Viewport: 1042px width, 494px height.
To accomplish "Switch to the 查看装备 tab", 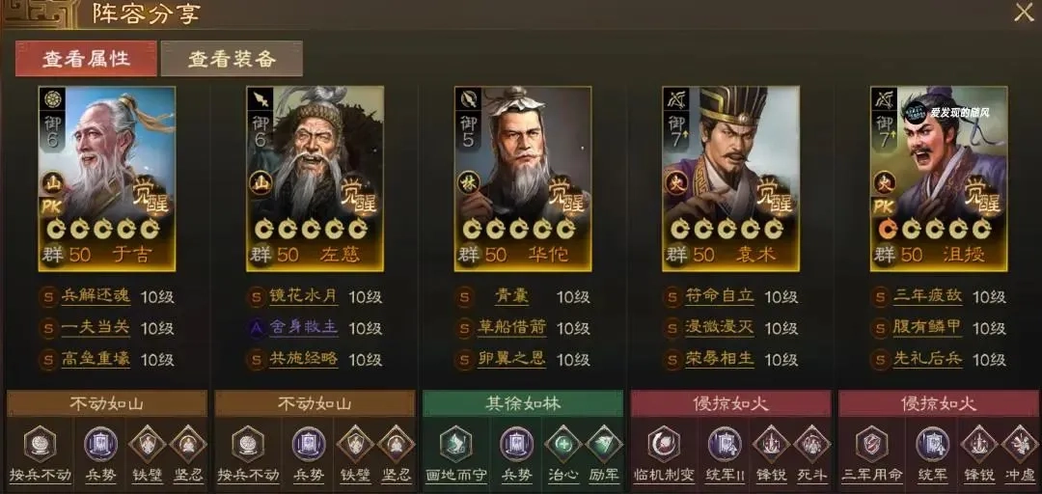I will pyautogui.click(x=232, y=59).
